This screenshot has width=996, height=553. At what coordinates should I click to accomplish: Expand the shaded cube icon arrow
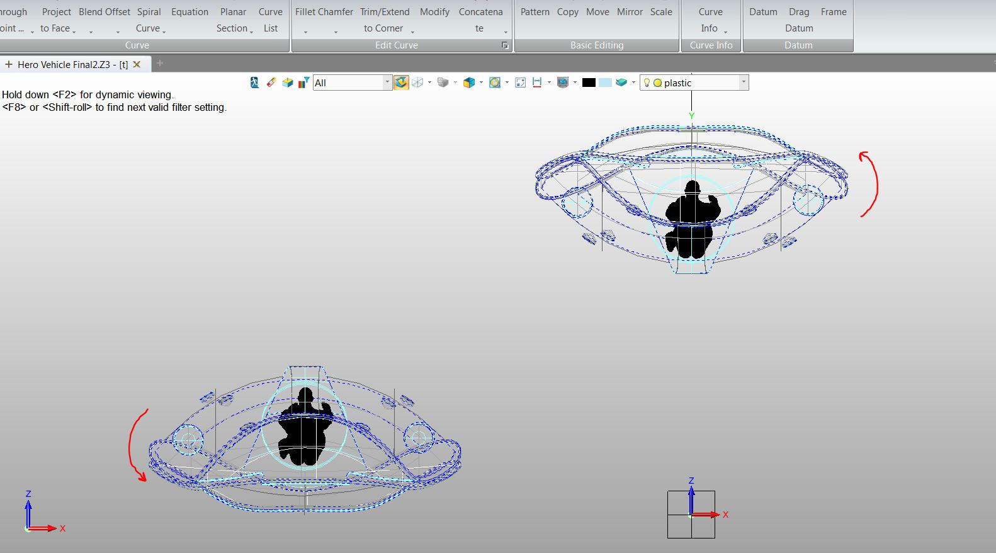pyautogui.click(x=481, y=83)
